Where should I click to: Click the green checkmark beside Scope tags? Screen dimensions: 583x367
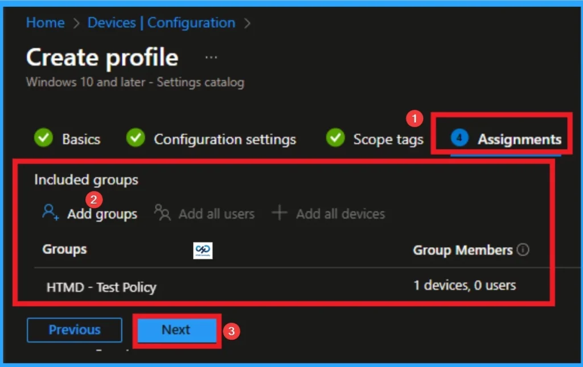click(x=335, y=138)
